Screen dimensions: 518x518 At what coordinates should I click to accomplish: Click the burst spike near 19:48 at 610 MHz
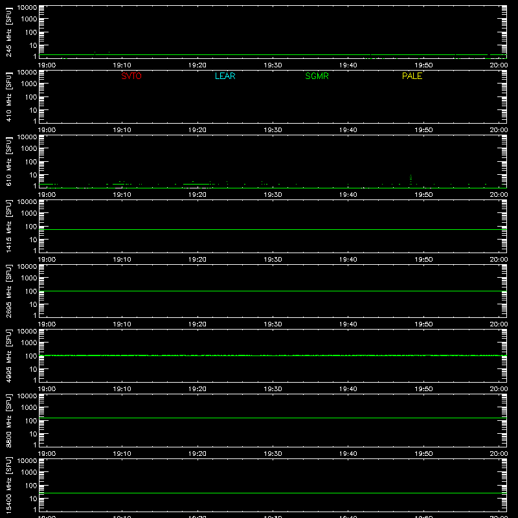[411, 179]
